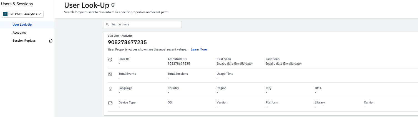This screenshot has width=418, height=117.
Task: Click the chevron arrow on project selector
Action: pyautogui.click(x=40, y=14)
